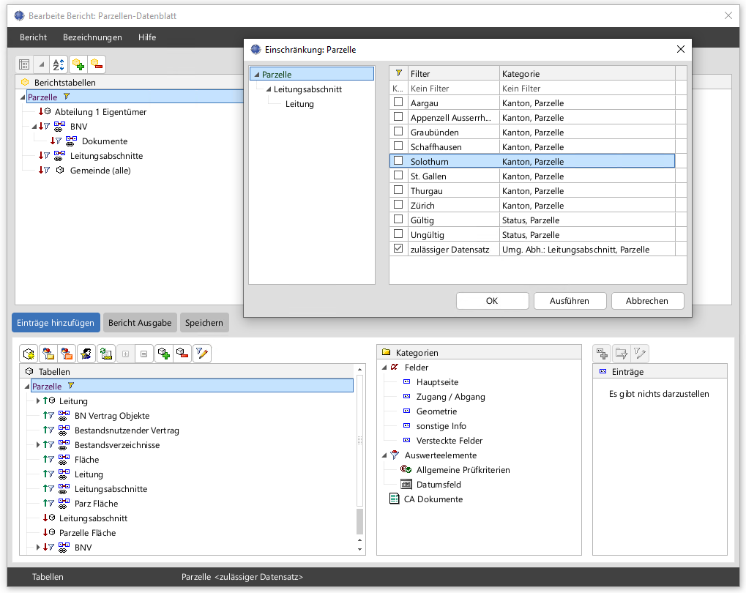Tick the St. Gallen filter checkbox
The width and height of the screenshot is (746, 593).
398,175
